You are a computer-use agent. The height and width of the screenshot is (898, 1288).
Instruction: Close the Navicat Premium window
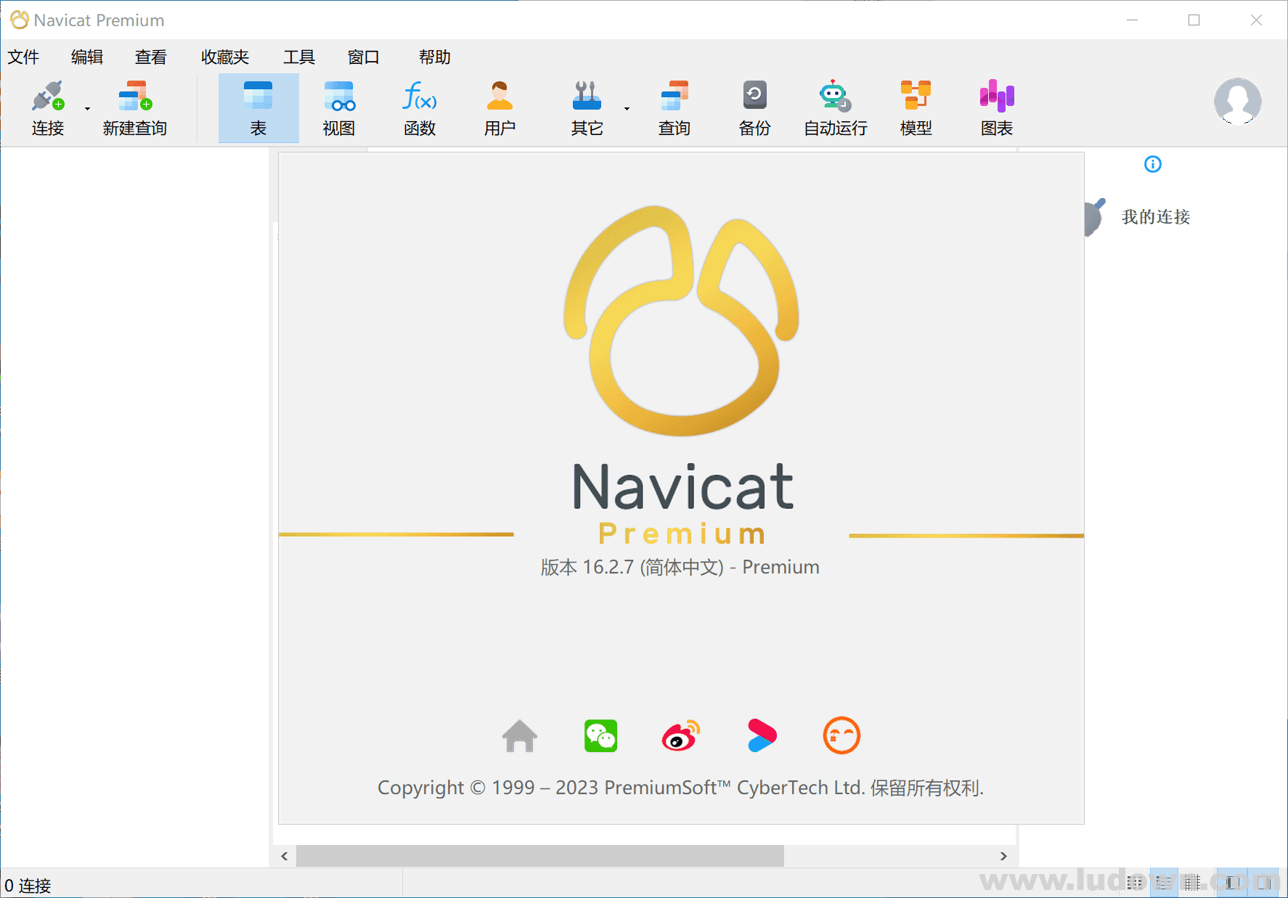pos(1256,20)
